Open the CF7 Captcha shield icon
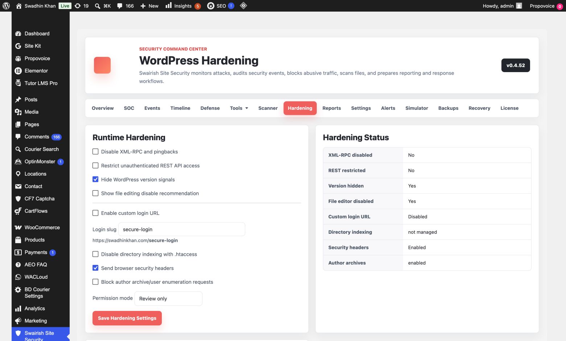Screen dimensions: 566x341 click(x=18, y=199)
